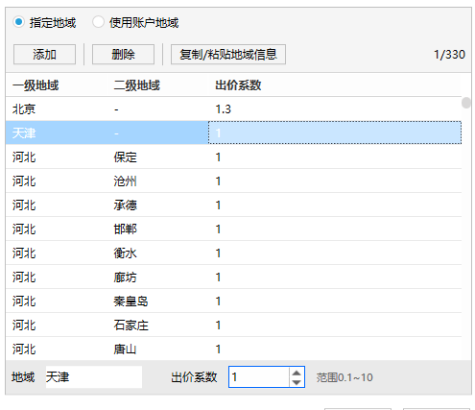475x410 pixels.
Task: Click the 出价系数 number input field
Action: pos(259,377)
